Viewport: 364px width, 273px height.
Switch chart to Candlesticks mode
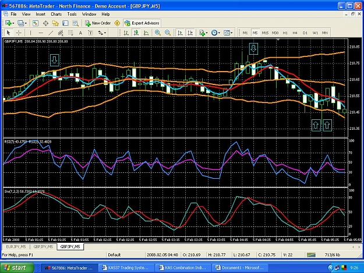pos(136,33)
